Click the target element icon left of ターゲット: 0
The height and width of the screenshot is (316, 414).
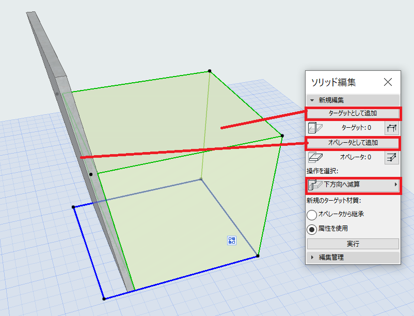point(315,128)
